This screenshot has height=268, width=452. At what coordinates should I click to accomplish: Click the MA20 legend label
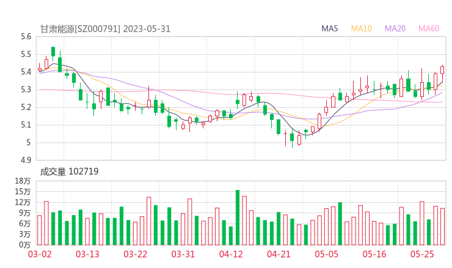(395, 29)
